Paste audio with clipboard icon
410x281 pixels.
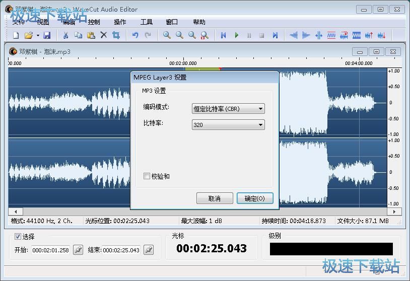tap(91, 35)
